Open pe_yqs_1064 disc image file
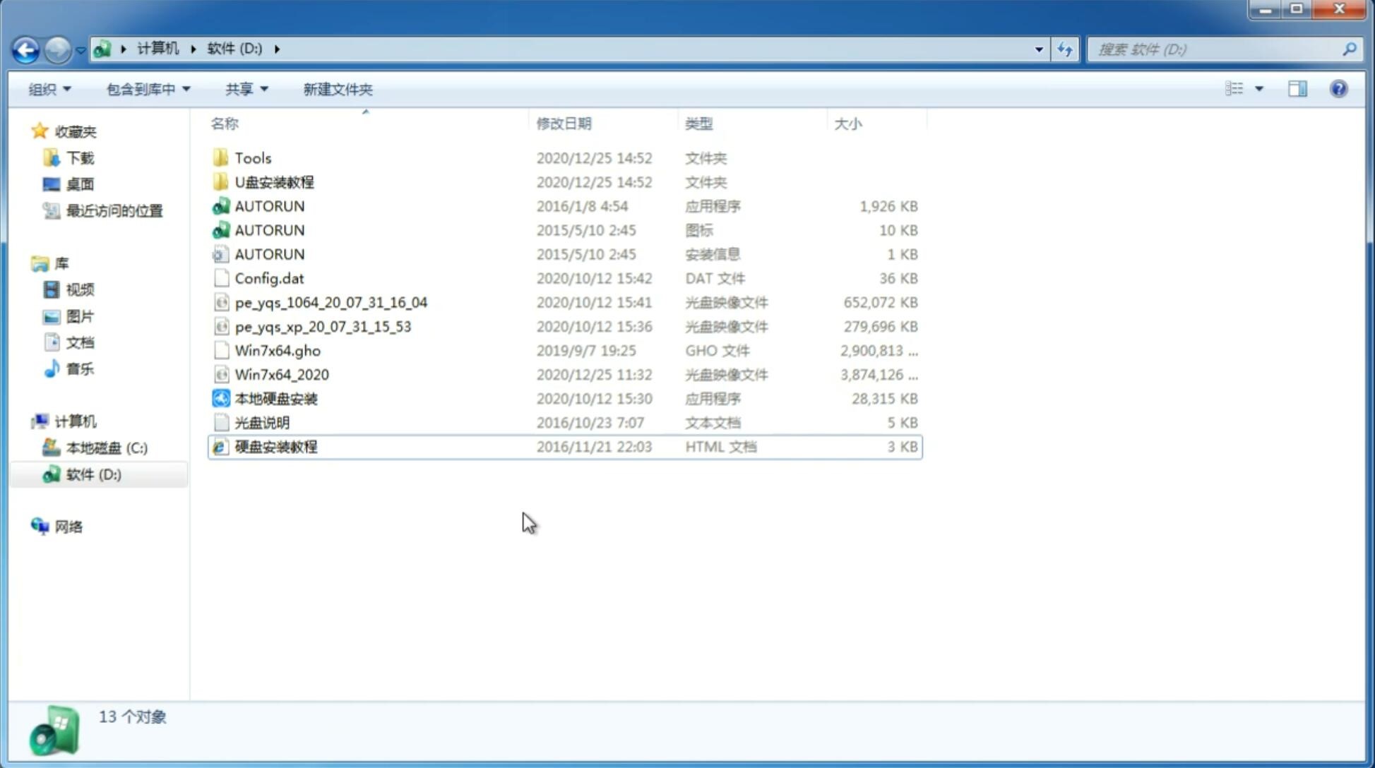 (331, 302)
